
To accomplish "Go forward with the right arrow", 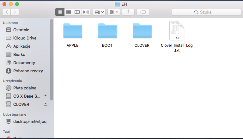I will 15,12.
